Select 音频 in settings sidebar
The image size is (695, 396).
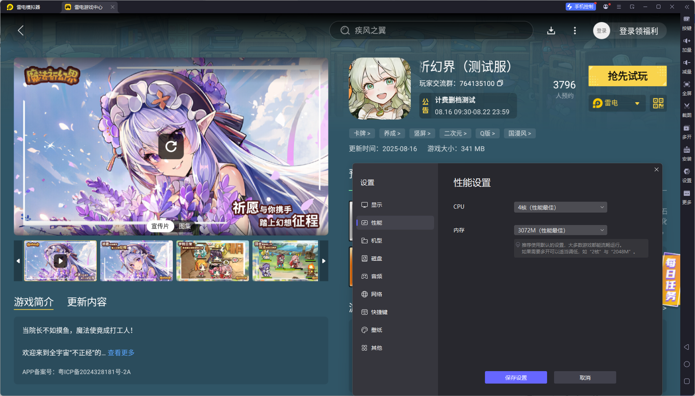(395, 276)
